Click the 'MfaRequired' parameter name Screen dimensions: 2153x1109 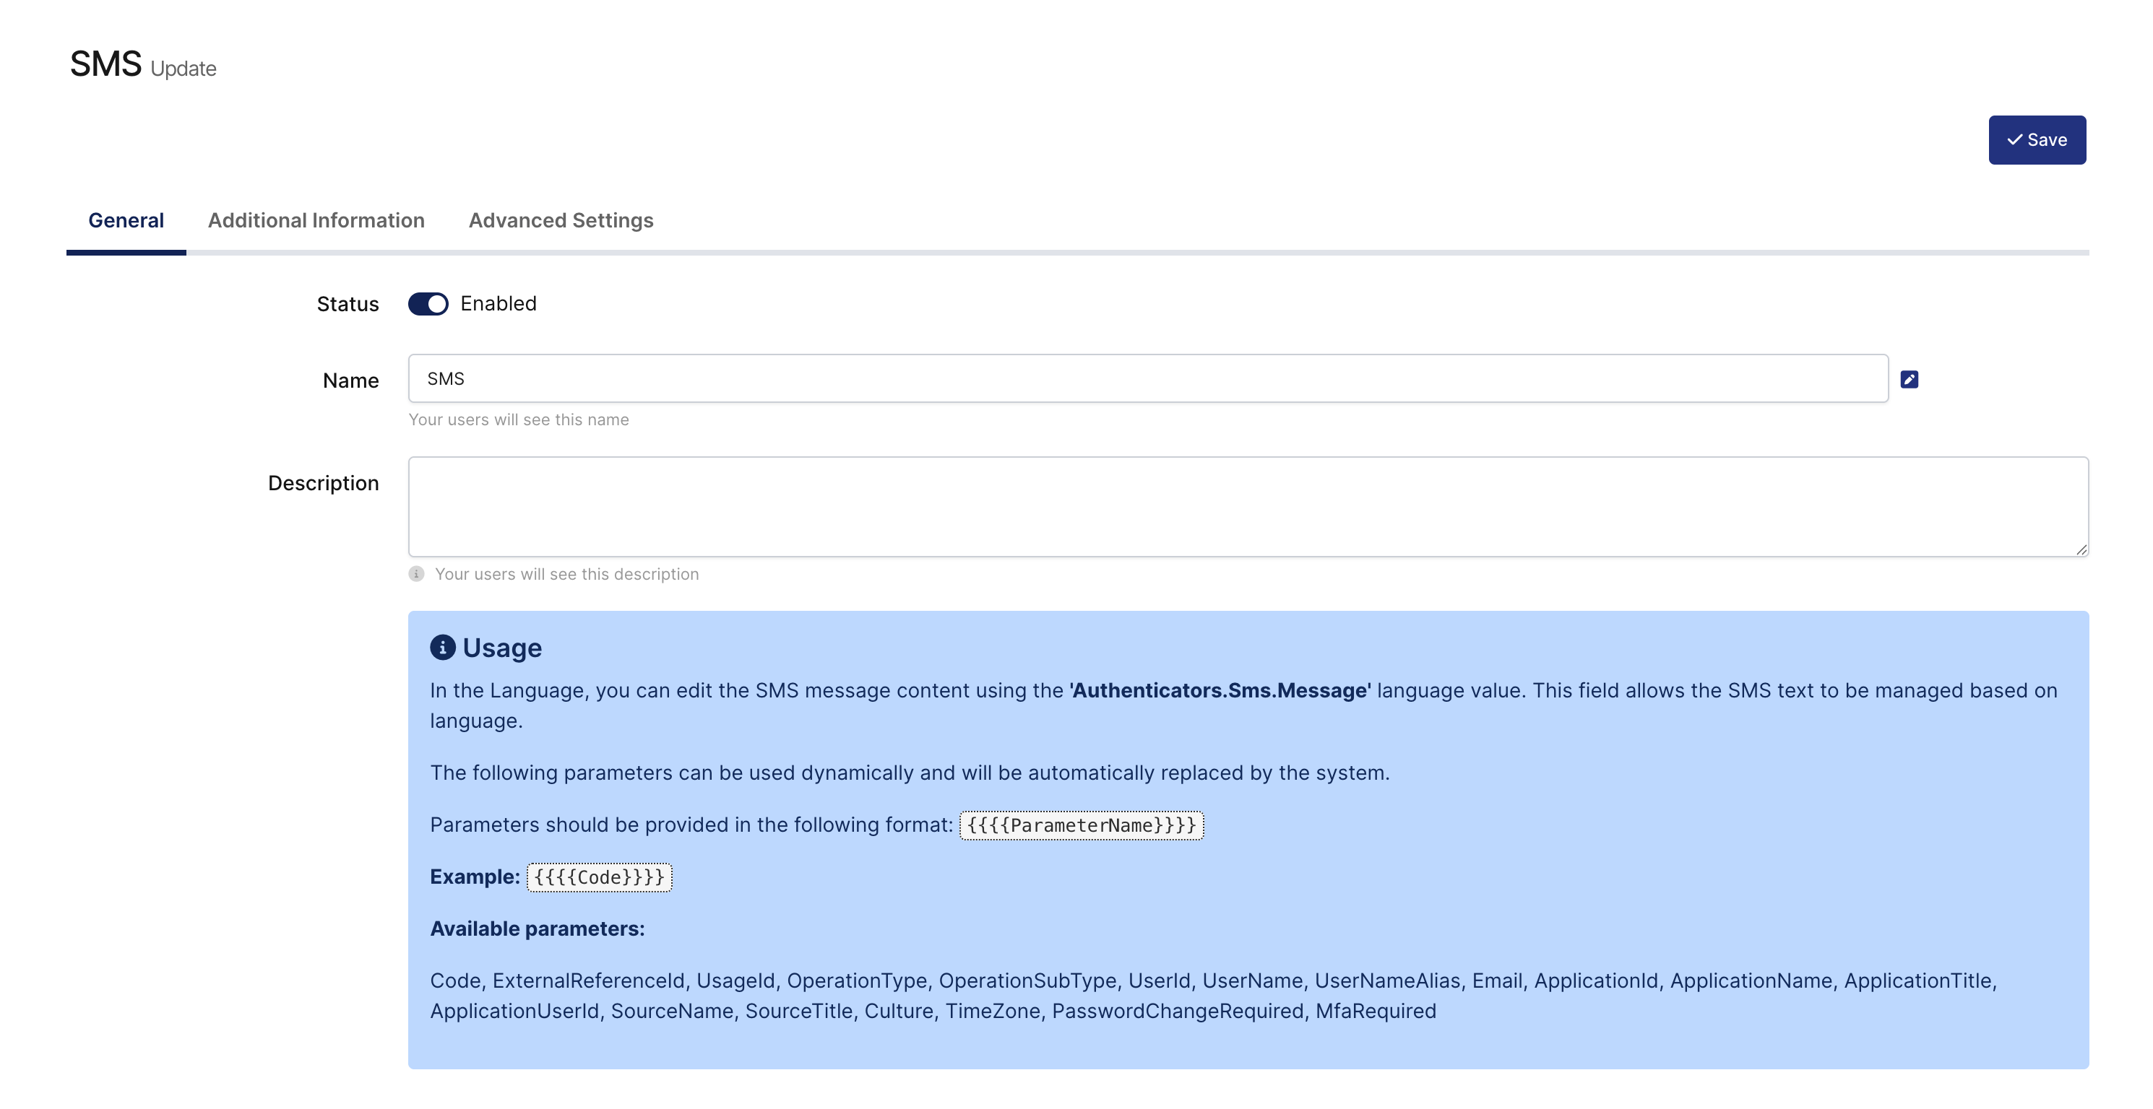(x=1376, y=1011)
